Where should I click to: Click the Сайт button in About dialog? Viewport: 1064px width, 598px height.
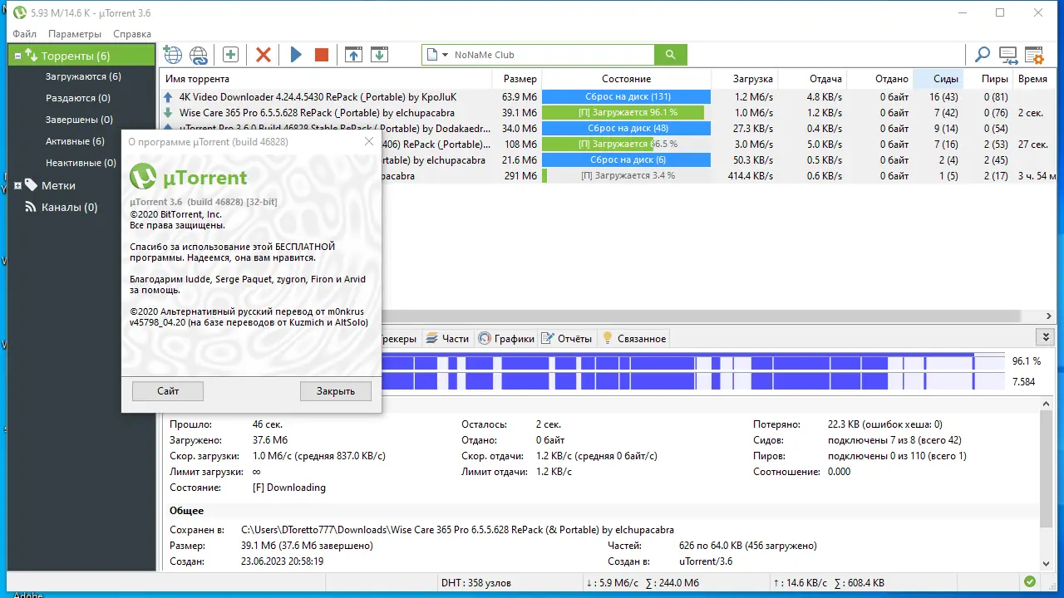(x=167, y=390)
